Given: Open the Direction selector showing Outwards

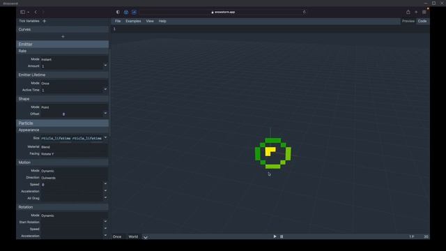Looking at the screenshot, I should 74,178.
